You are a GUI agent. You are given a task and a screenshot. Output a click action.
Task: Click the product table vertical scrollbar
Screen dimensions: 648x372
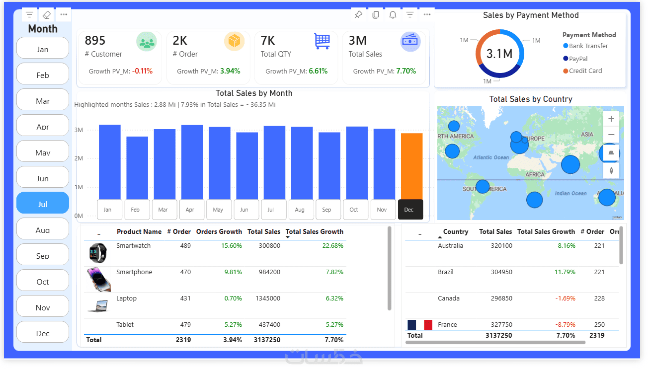(x=389, y=268)
